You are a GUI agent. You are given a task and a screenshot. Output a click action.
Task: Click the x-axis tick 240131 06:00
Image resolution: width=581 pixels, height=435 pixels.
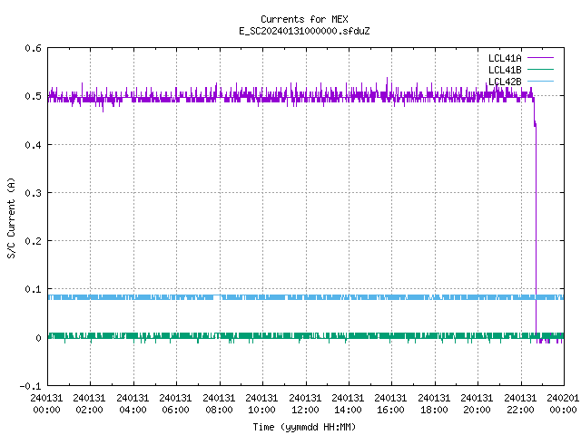175,404
